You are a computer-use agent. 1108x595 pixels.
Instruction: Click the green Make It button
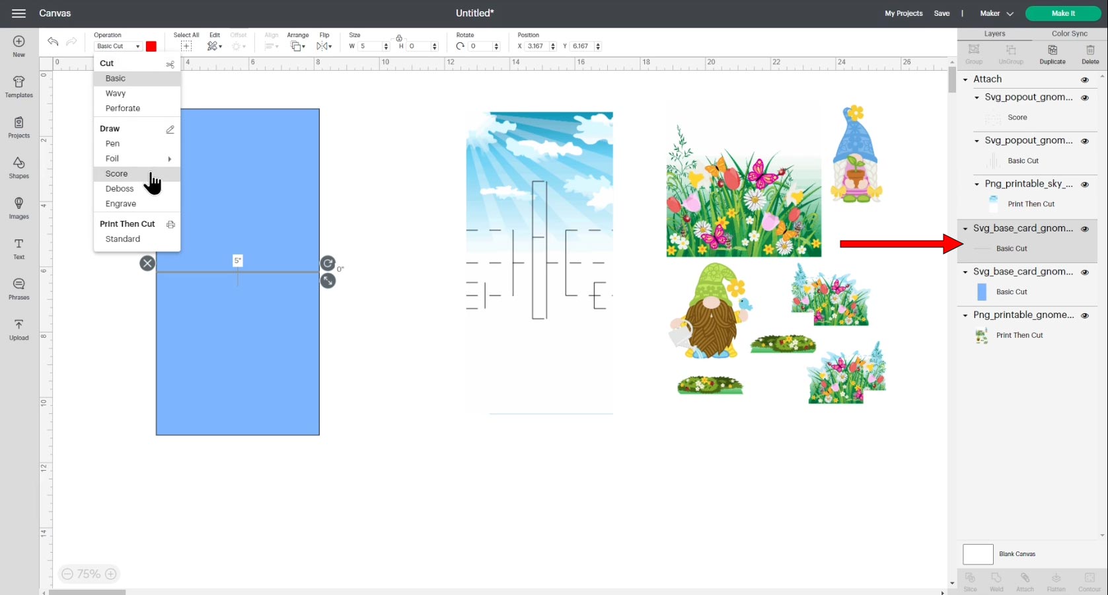tap(1062, 13)
